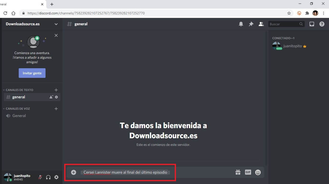Click the general channel header title
Screen dimensions: 329x184
click(81, 24)
